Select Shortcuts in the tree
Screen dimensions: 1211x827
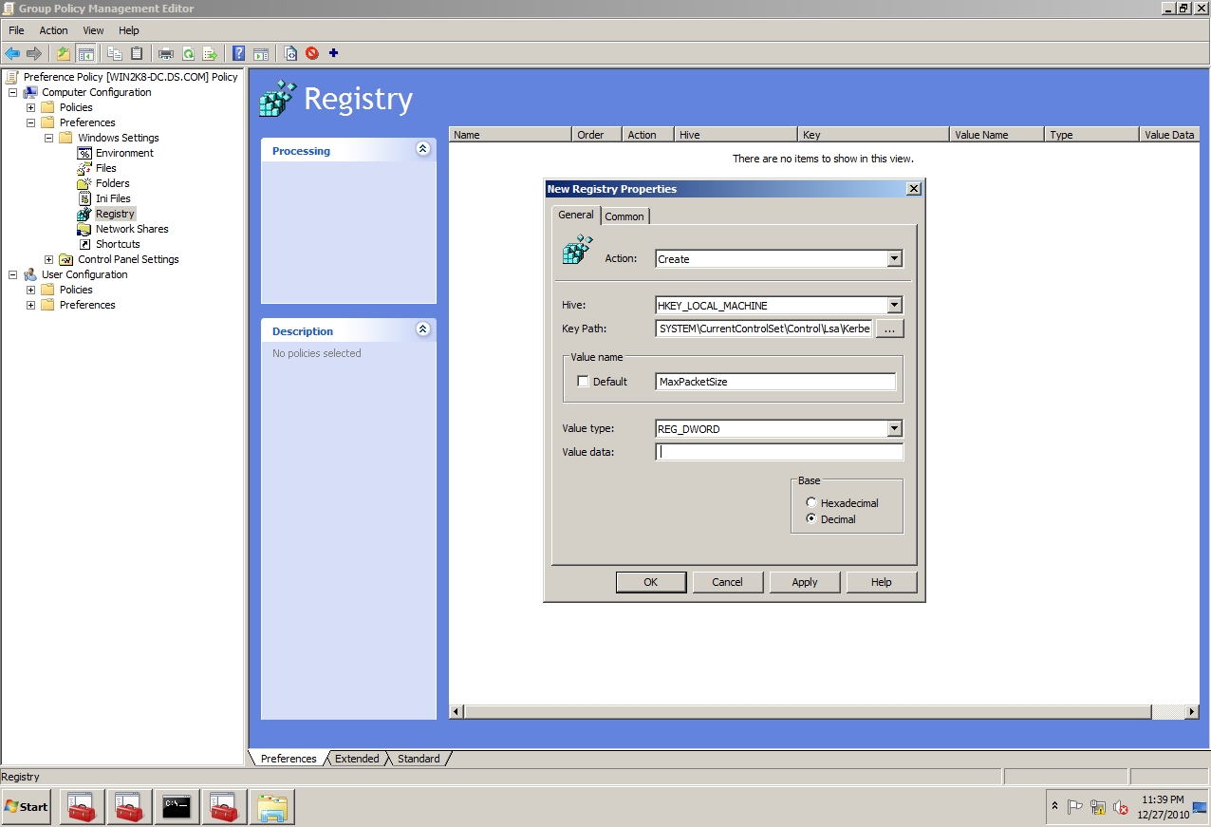click(x=118, y=244)
